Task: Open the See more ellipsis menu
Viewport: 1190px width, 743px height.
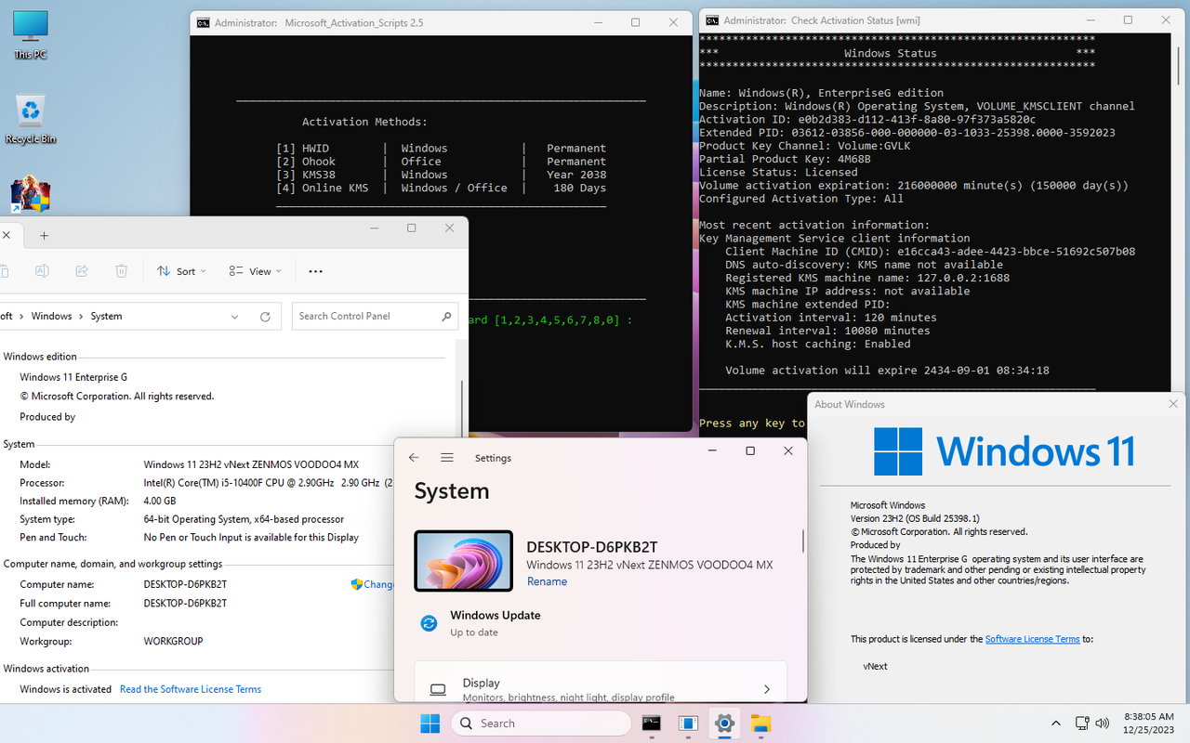Action: (315, 271)
